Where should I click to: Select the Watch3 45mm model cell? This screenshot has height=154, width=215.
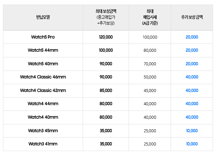[43, 131]
